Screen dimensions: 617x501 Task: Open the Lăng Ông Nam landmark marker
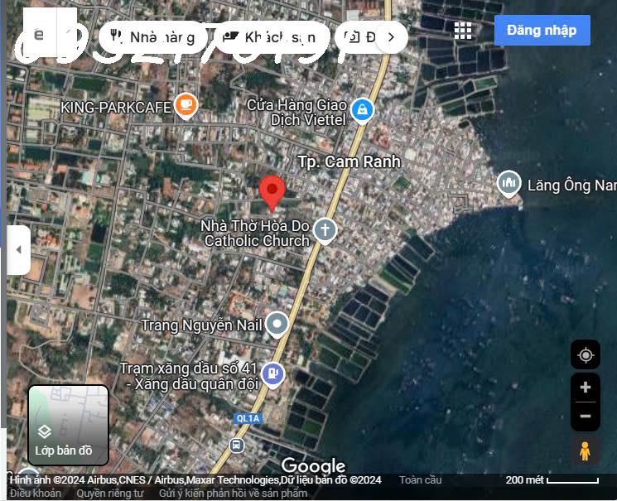tap(509, 184)
